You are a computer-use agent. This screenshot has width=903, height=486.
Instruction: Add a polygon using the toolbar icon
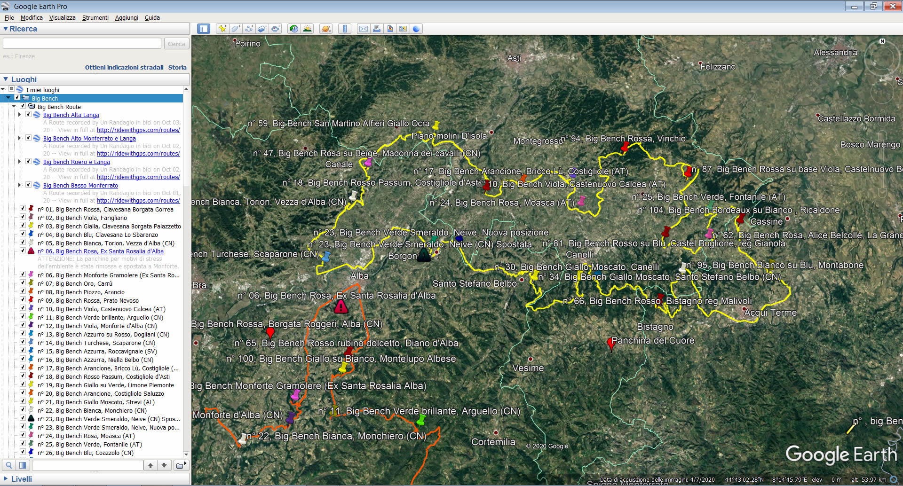coord(236,29)
